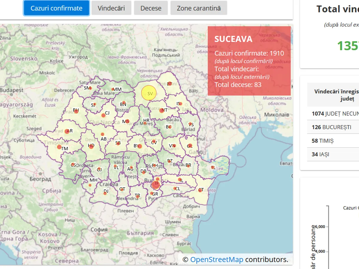Select the CJ Cluj county marker
This screenshot has width=359, height=269.
[x=104, y=115]
